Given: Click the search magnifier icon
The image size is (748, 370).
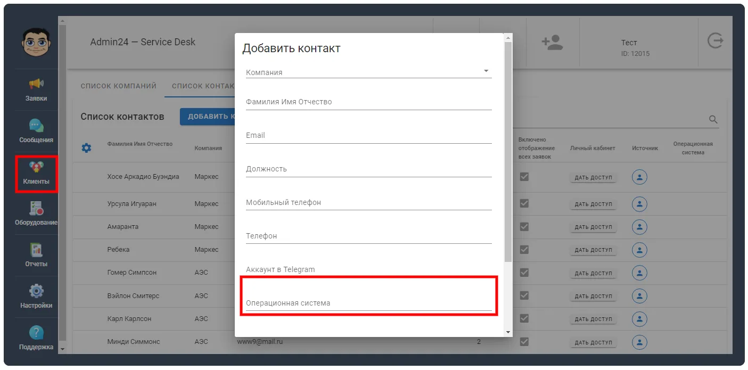Looking at the screenshot, I should tap(713, 120).
